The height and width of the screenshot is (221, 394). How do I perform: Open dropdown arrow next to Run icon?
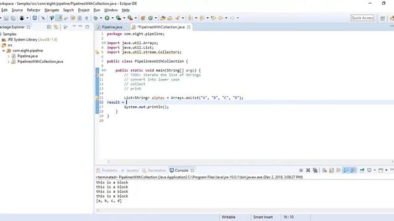point(112,18)
